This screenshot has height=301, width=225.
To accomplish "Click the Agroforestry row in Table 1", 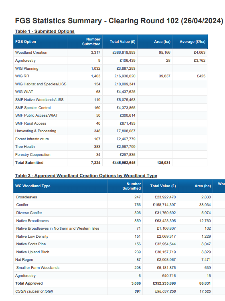I will coord(110,61).
